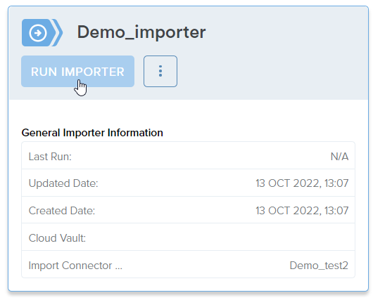Viewport: 373px width, 300px height.
Task: Click the vertical ellipsis dots icon
Action: (x=160, y=71)
